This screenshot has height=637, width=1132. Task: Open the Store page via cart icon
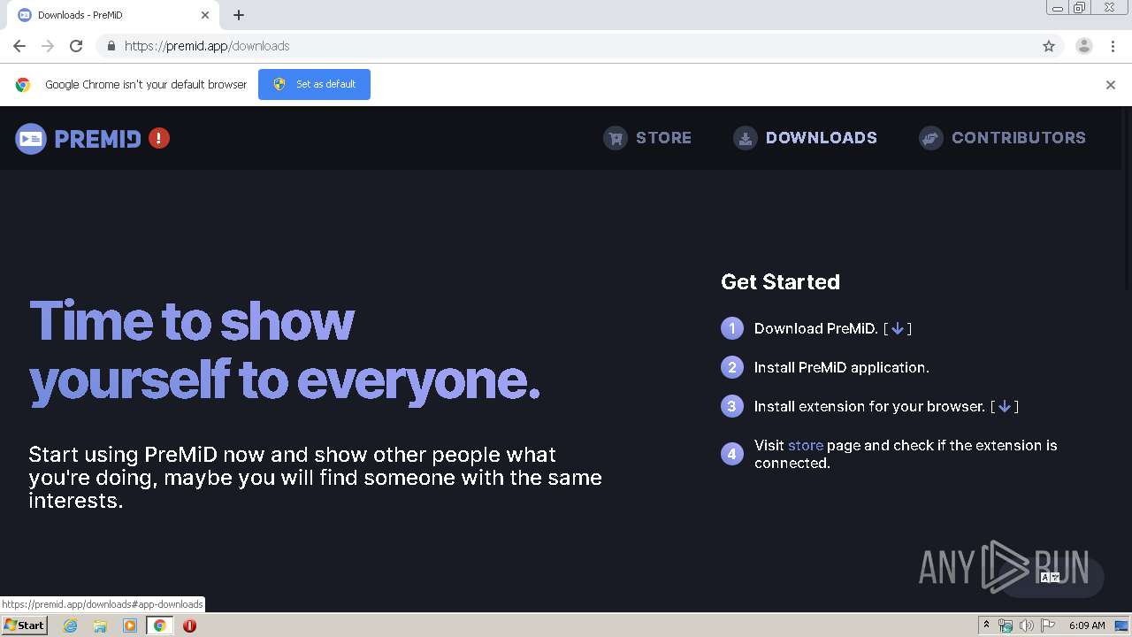[616, 138]
